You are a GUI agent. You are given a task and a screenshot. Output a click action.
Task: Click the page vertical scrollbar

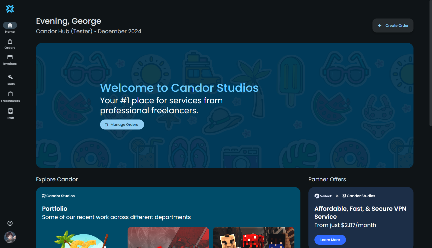[430, 62]
